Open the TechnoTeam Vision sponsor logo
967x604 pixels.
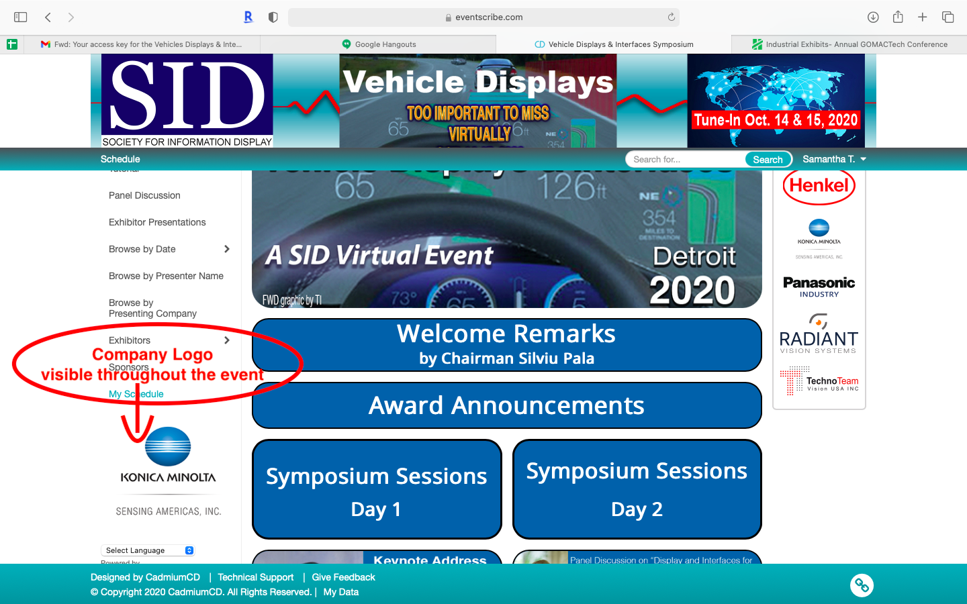[x=819, y=380]
